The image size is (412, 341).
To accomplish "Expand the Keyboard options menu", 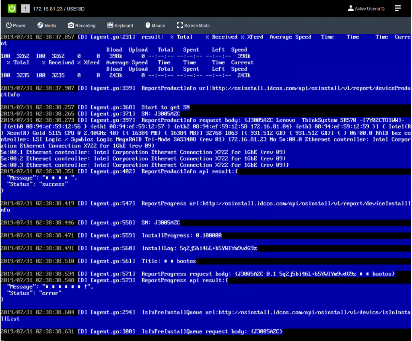I will click(120, 25).
